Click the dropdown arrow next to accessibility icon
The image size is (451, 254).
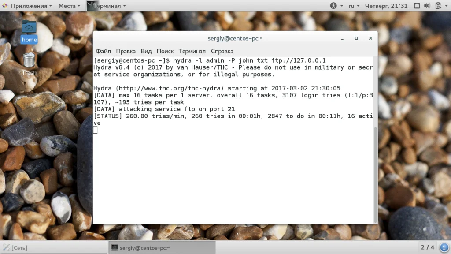pos(342,6)
